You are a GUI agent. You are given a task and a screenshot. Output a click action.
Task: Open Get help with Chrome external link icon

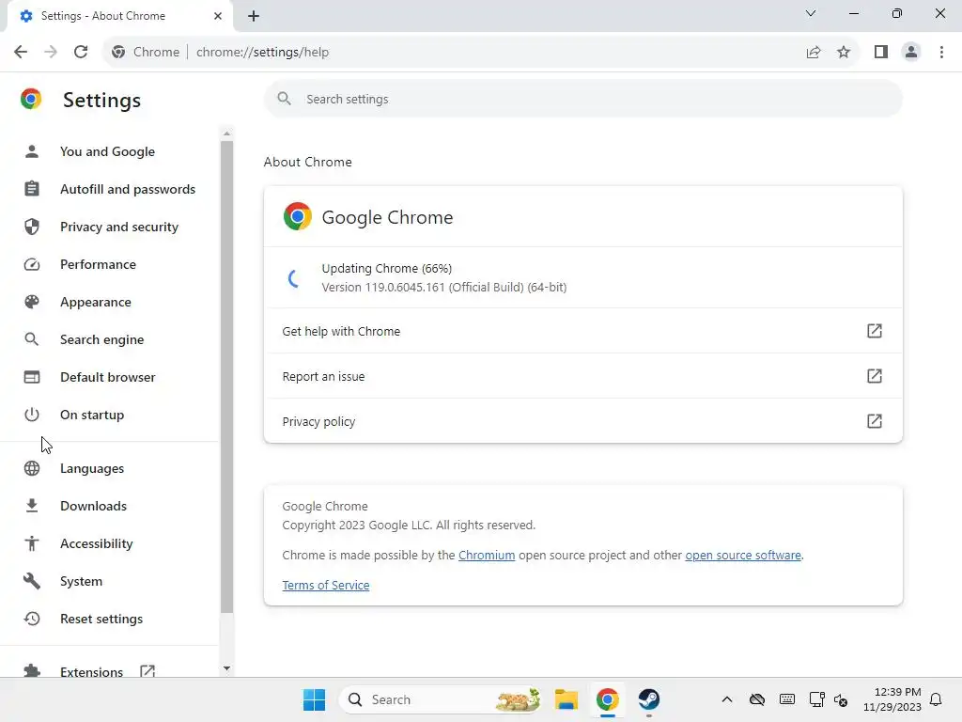(x=875, y=331)
